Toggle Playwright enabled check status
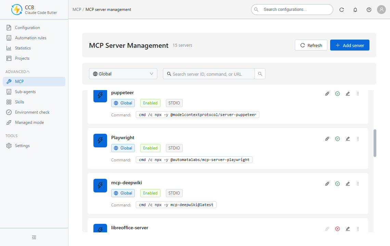Viewport: 390px width, 246px height. (337, 139)
